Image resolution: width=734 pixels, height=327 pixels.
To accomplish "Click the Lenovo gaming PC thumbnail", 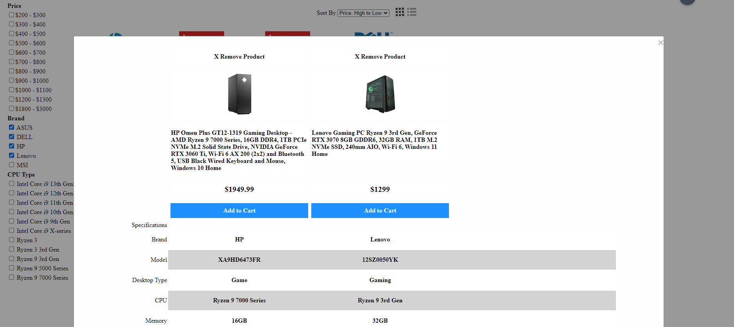I will click(x=380, y=94).
